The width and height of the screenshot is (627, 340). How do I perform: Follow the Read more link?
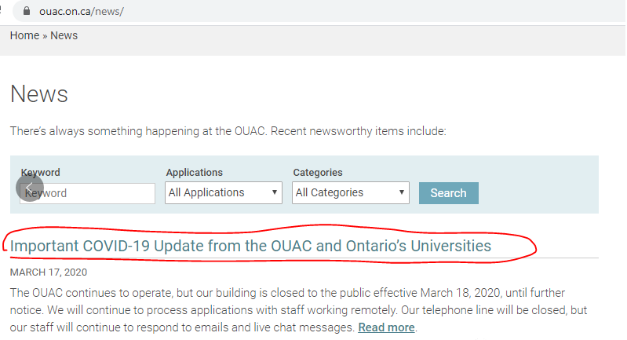(x=386, y=327)
